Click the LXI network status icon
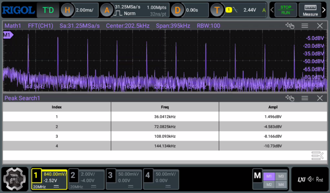The image size is (330, 193). pos(302,179)
